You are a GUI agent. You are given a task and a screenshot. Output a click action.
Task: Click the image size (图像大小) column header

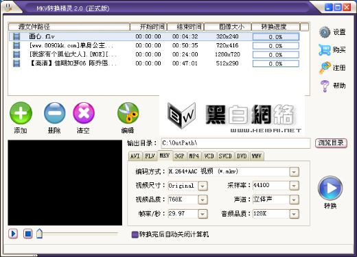coord(228,27)
